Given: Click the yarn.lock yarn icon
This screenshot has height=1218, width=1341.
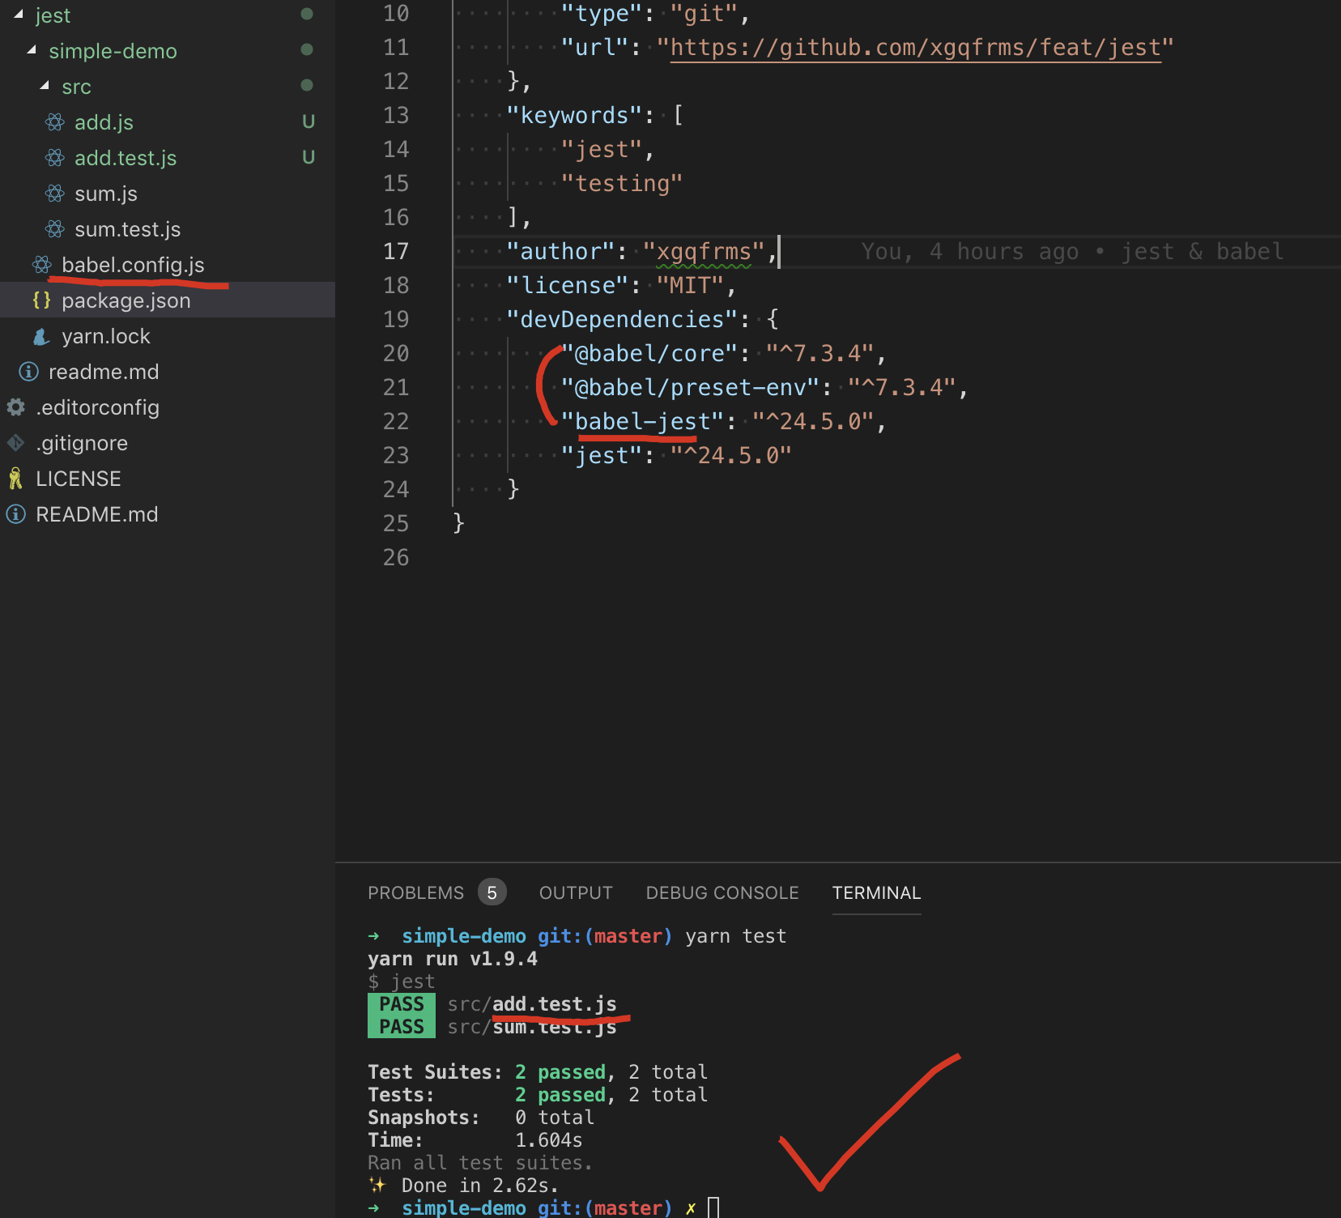Looking at the screenshot, I should click(42, 336).
